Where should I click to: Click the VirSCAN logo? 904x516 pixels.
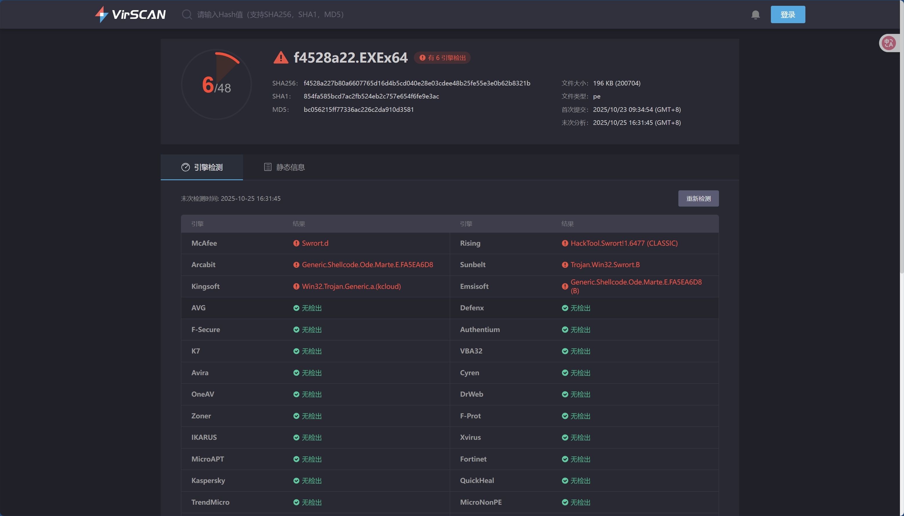coord(130,14)
